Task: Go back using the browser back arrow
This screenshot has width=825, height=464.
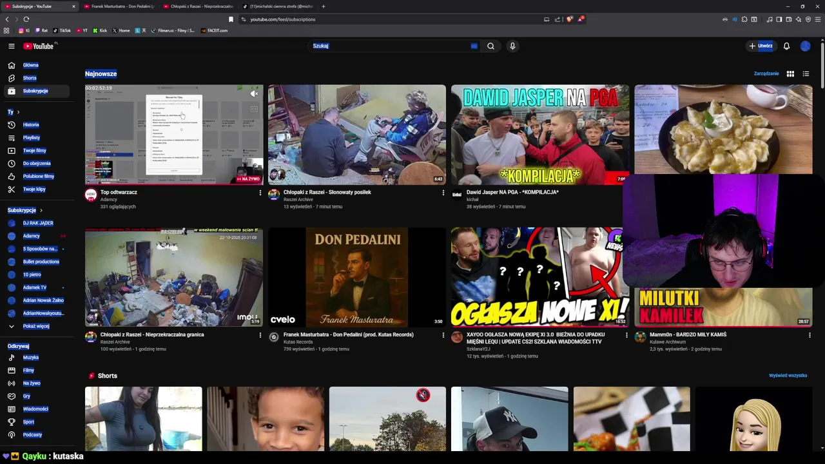Action: pyautogui.click(x=6, y=19)
